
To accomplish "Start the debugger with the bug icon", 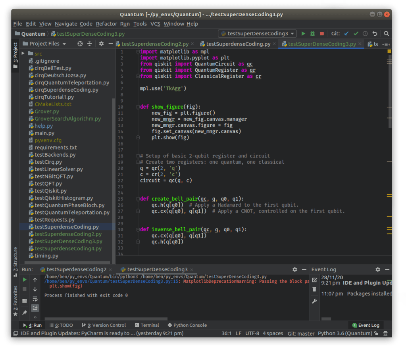I will coord(312,33).
